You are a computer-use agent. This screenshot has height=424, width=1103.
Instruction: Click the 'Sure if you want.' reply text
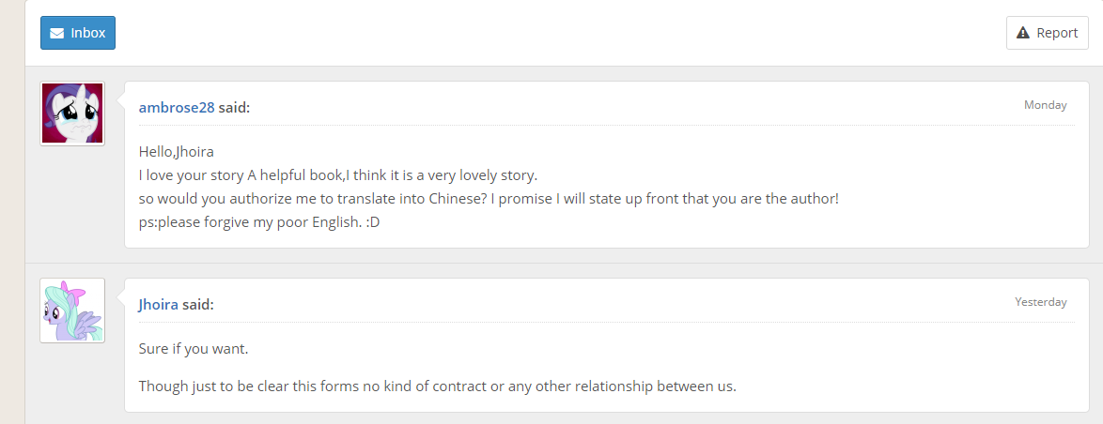pos(194,349)
